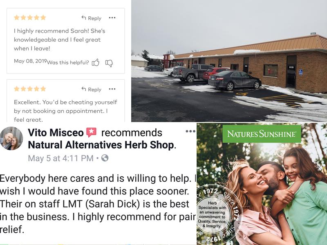
Task: Open the storefront building photo
Action: [229, 61]
